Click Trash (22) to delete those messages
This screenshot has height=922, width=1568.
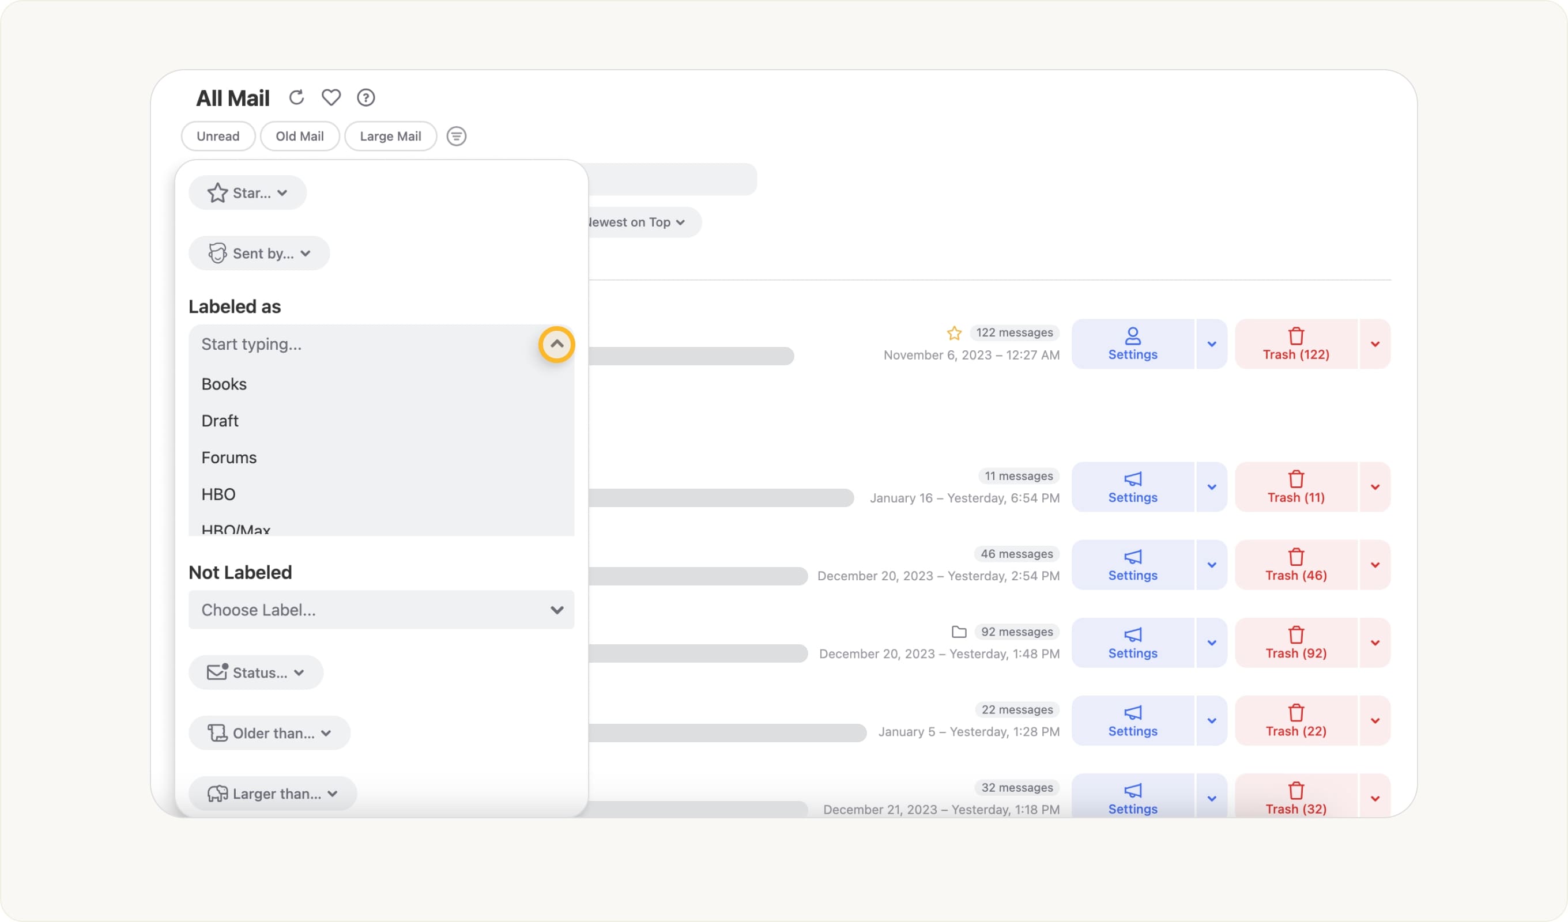pos(1295,721)
